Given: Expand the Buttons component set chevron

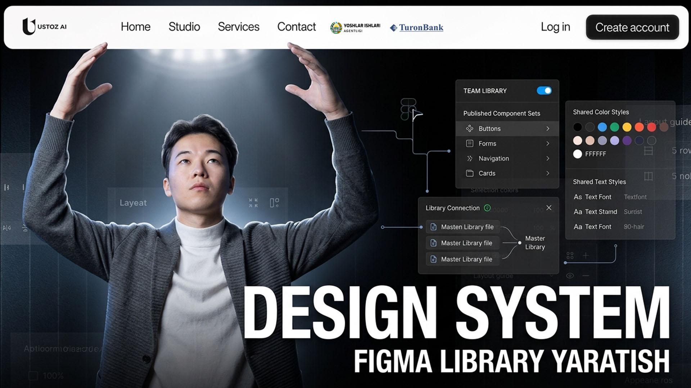Looking at the screenshot, I should tap(548, 129).
